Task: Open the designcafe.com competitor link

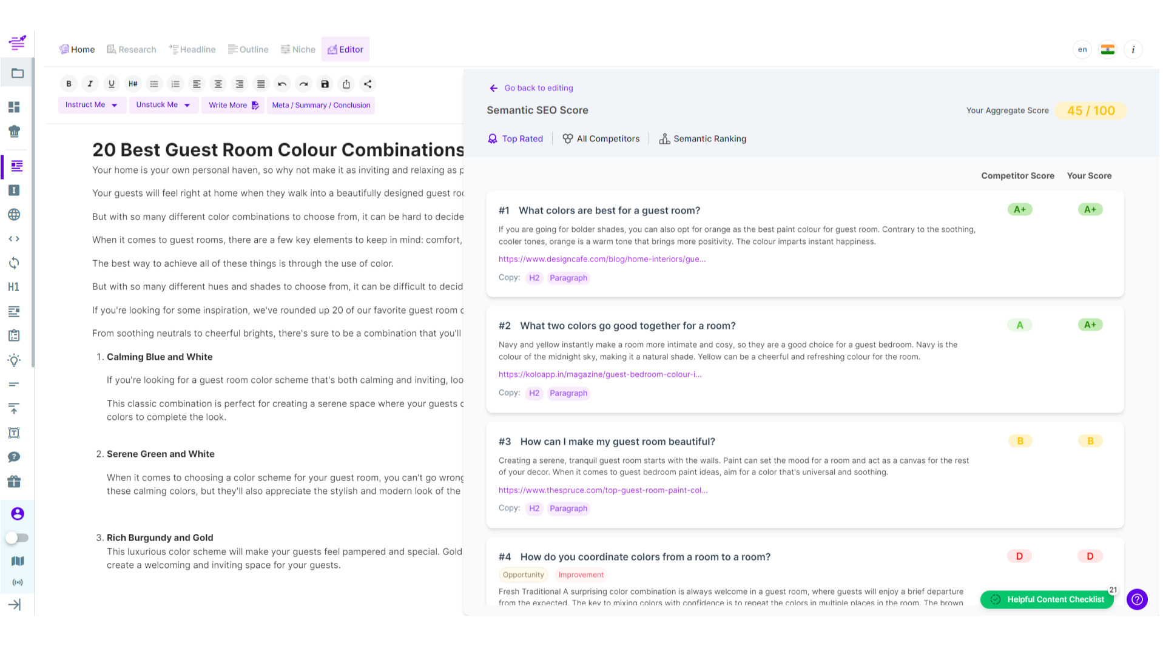Action: [x=602, y=259]
